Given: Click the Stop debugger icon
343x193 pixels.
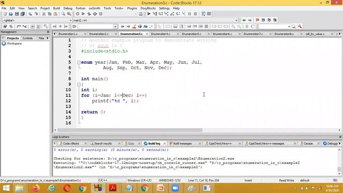Looking at the screenshot, I should [195, 14].
